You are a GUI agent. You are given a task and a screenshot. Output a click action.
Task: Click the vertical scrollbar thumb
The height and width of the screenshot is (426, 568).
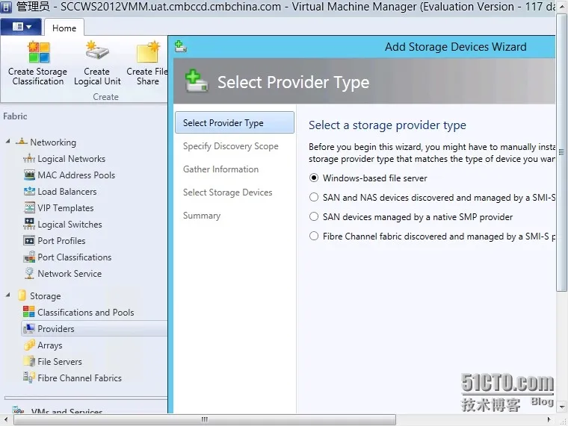tap(562, 152)
